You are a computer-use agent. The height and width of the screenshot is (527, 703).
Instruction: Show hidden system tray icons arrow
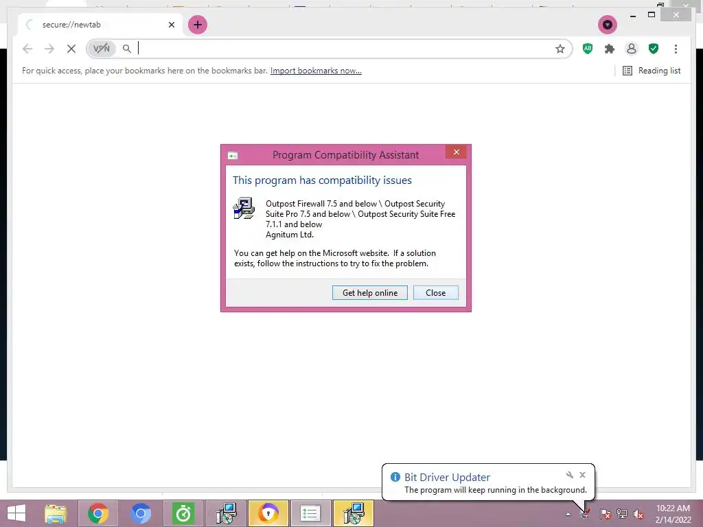tap(568, 515)
